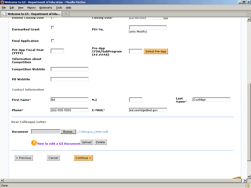
Task: Click the Select Pre-App button
Action: (x=156, y=51)
